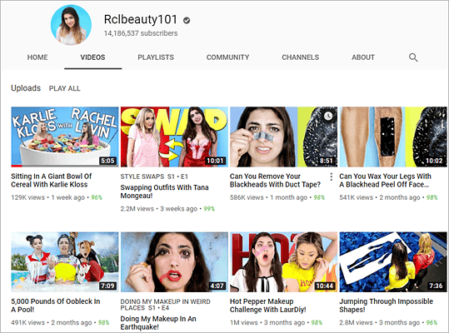Select the VIDEOS tab
Viewport: 449px width, 333px height.
click(92, 57)
